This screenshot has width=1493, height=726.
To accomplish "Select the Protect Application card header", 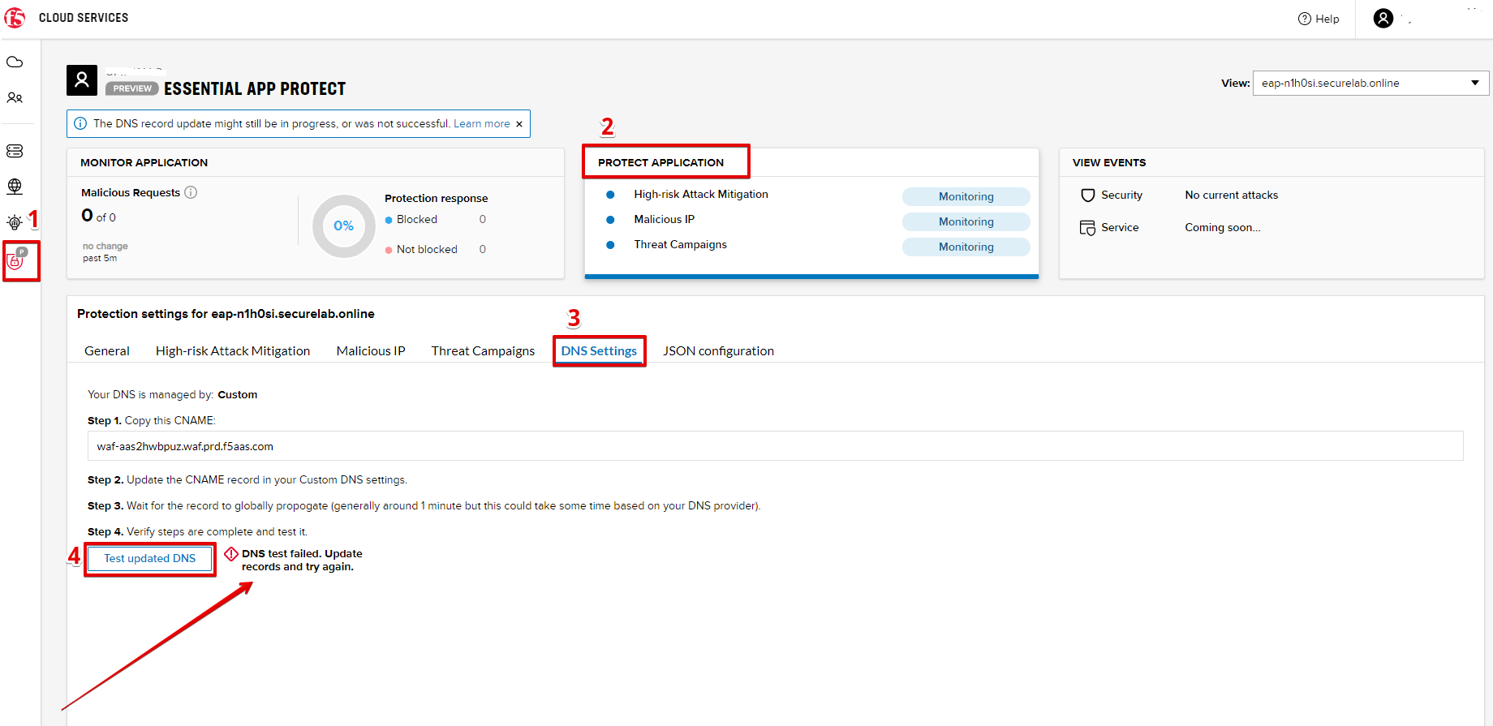I will click(x=660, y=162).
